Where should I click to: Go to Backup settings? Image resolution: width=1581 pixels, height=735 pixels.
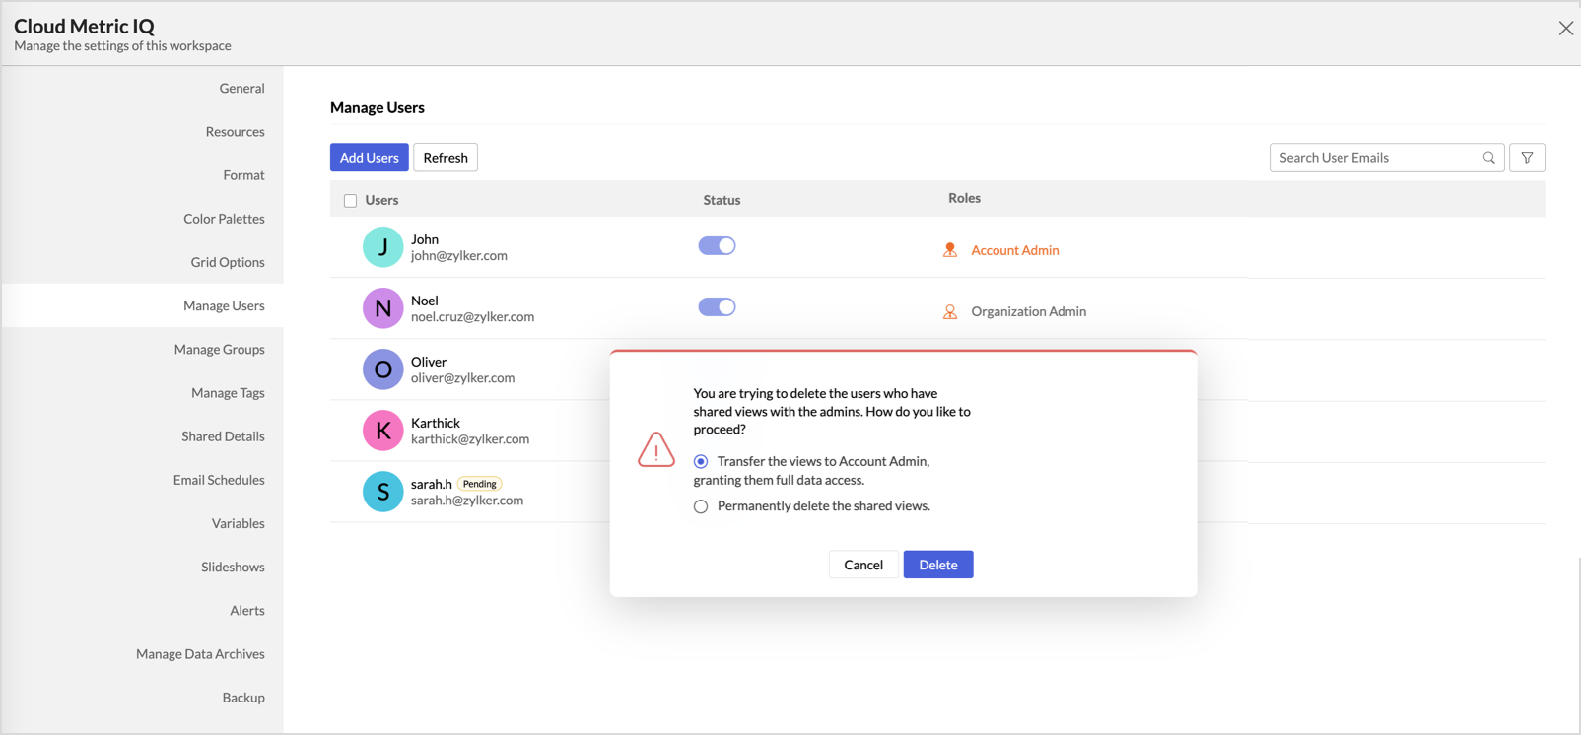(243, 698)
